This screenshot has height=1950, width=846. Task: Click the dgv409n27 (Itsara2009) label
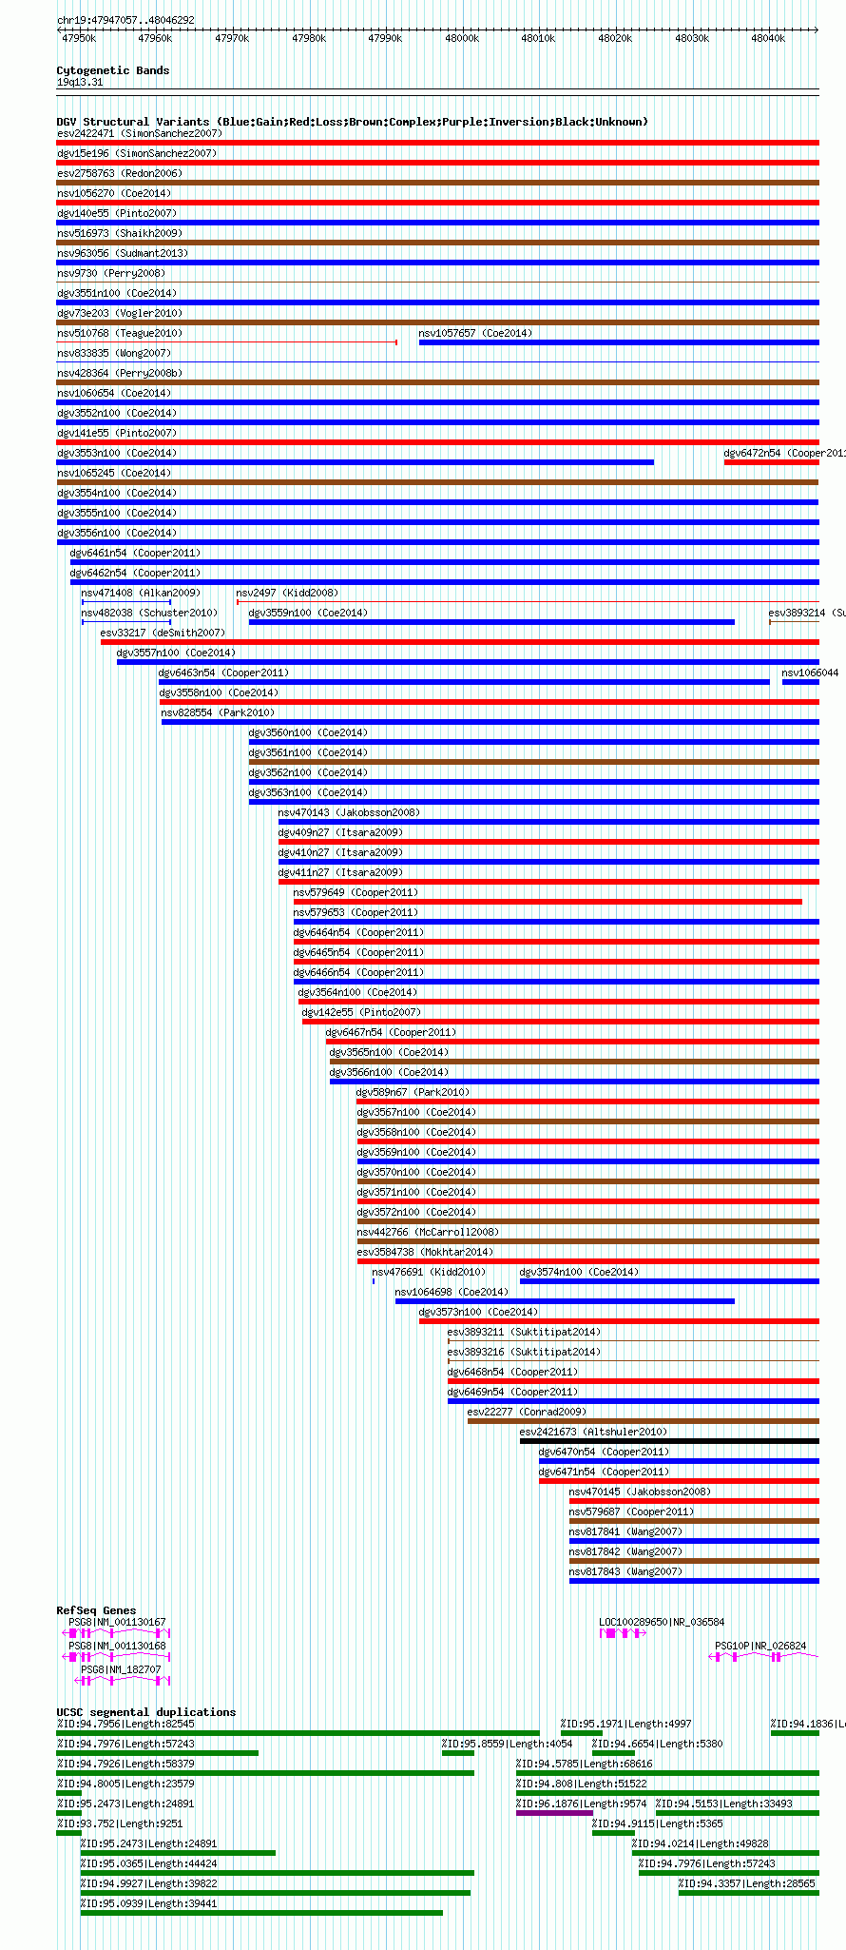340,832
